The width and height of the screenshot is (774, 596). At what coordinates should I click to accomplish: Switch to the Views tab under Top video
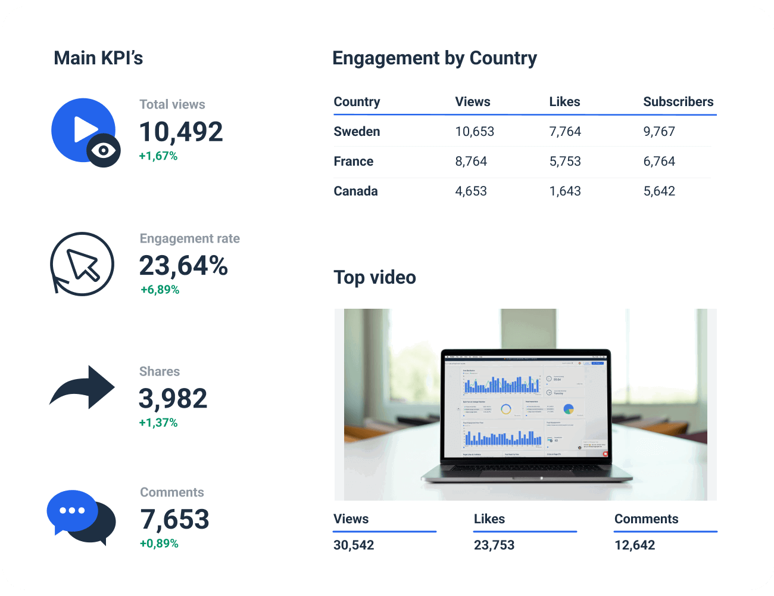[x=351, y=519]
